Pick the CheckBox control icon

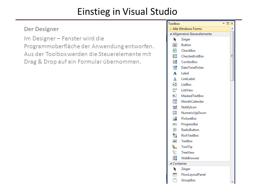point(175,51)
